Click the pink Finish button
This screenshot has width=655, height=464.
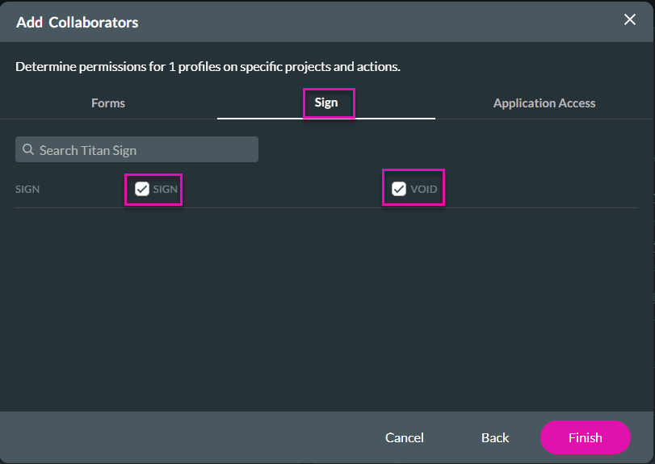[x=585, y=437]
